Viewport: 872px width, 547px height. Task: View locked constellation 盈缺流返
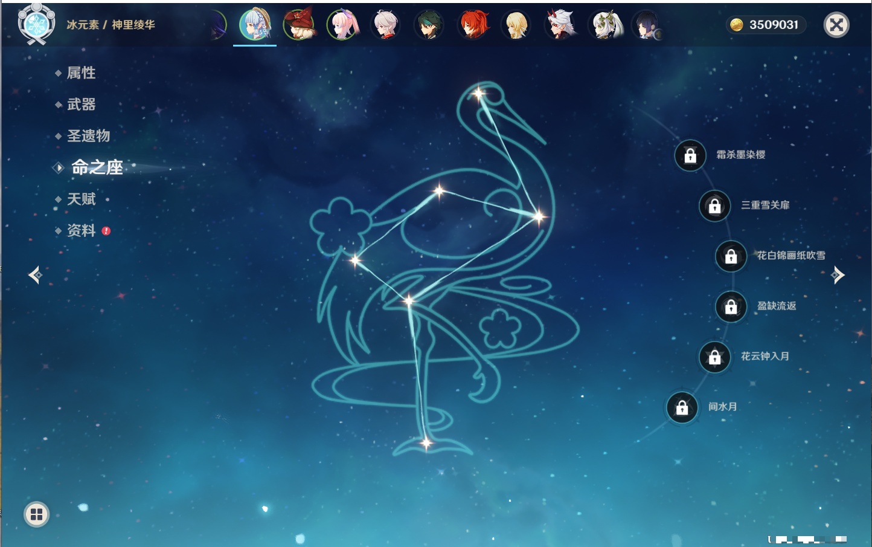[731, 307]
